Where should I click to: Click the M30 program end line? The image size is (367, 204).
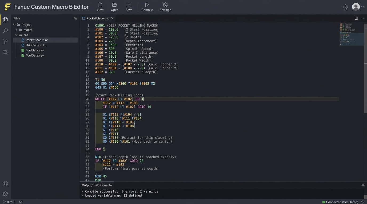click(98, 180)
